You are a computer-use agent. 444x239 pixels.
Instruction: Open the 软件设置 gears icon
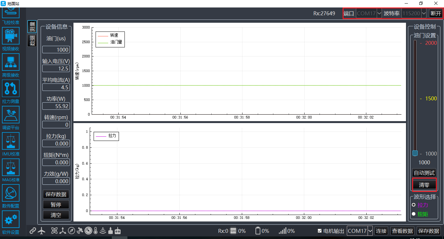click(x=11, y=220)
